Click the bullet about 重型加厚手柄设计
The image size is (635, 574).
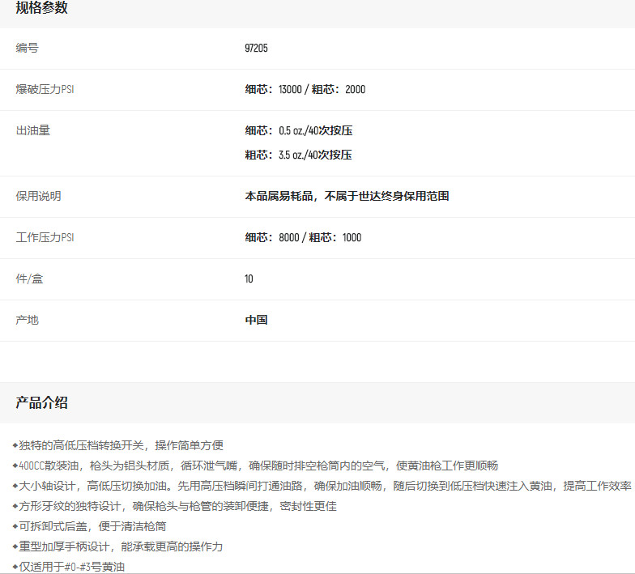(x=120, y=546)
